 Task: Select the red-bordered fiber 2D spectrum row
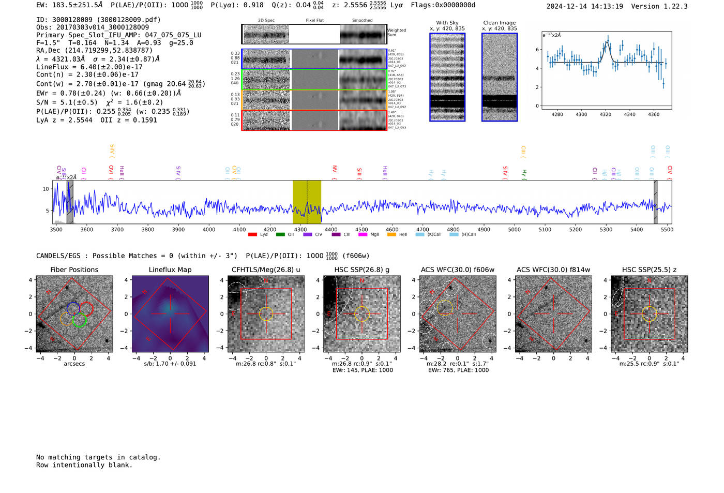click(x=314, y=120)
